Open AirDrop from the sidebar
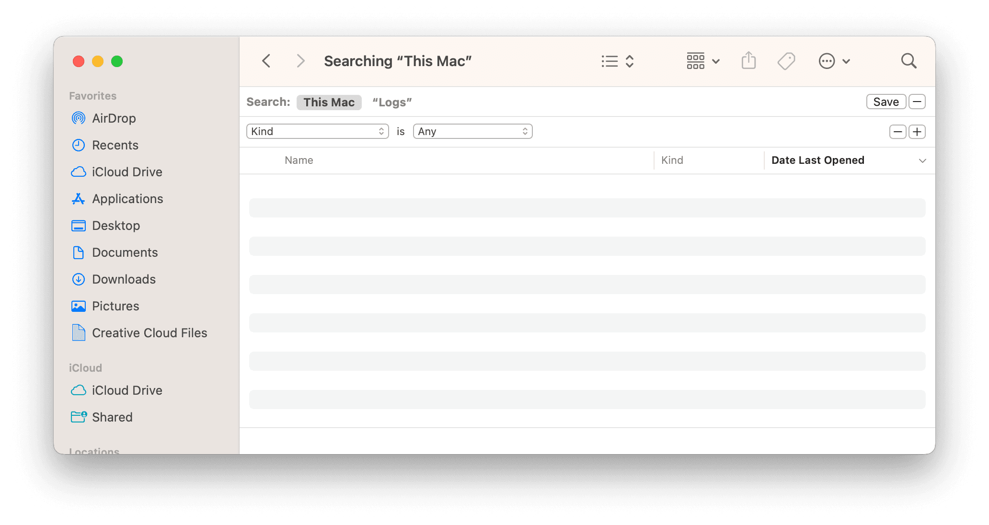Image resolution: width=989 pixels, height=525 pixels. pos(114,118)
